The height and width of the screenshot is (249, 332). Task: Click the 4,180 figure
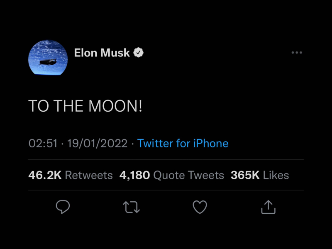(x=134, y=175)
